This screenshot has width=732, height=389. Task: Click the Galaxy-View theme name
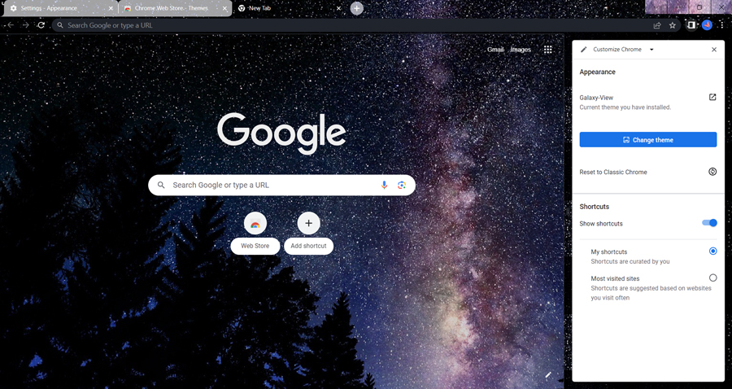pos(596,98)
